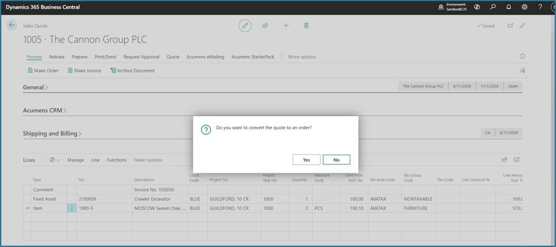556x247 pixels.
Task: Expand the Lines part to full view
Action: pos(517,160)
